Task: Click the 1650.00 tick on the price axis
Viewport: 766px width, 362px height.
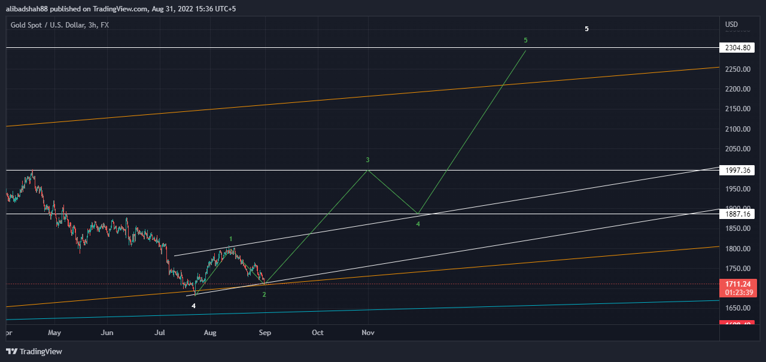Action: coord(737,308)
